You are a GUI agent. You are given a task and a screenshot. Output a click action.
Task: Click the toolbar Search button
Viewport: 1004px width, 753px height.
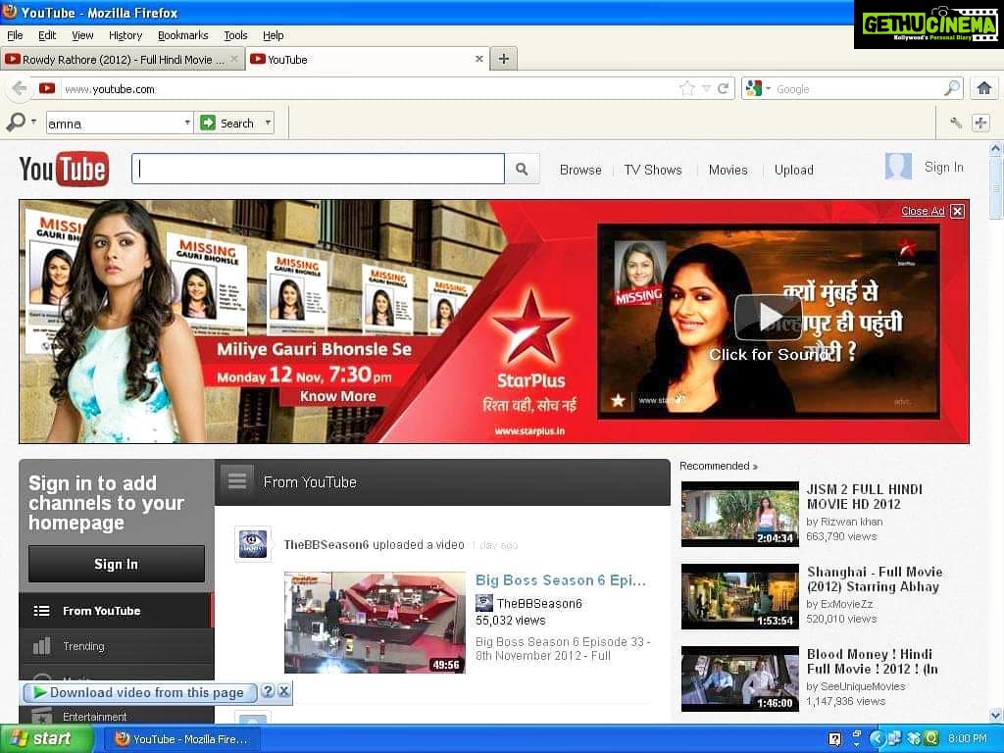pyautogui.click(x=227, y=123)
